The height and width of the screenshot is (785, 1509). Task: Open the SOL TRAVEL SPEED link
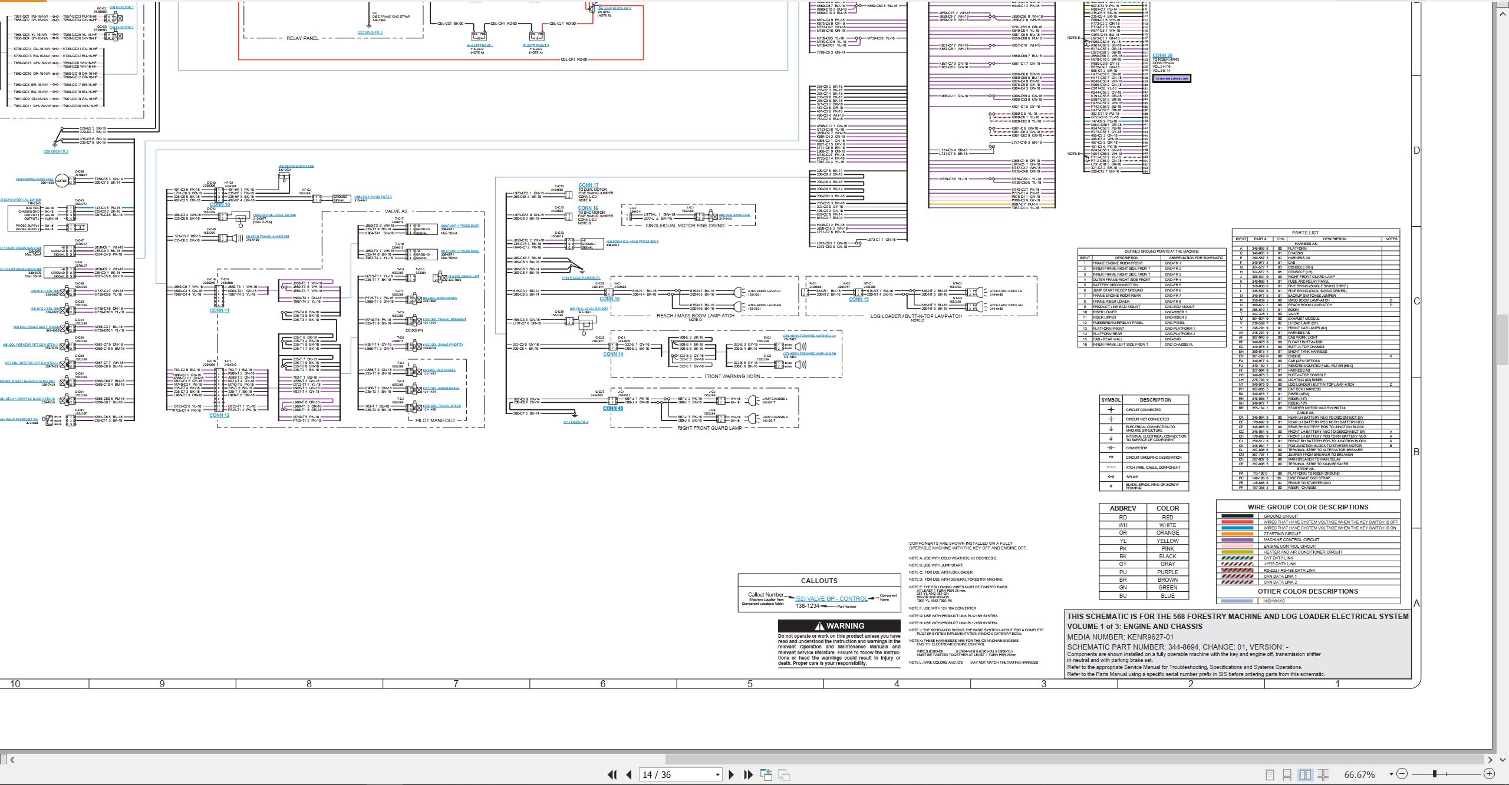coord(442,406)
